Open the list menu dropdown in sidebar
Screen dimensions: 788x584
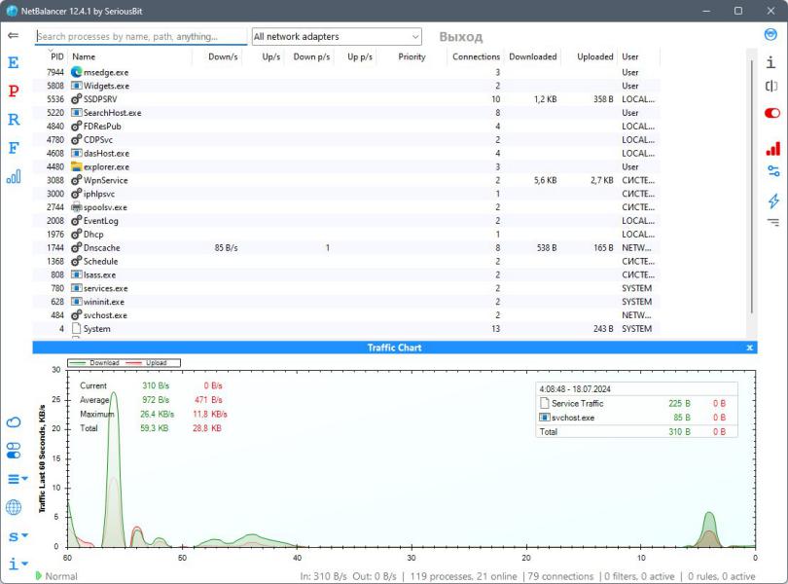click(x=18, y=479)
